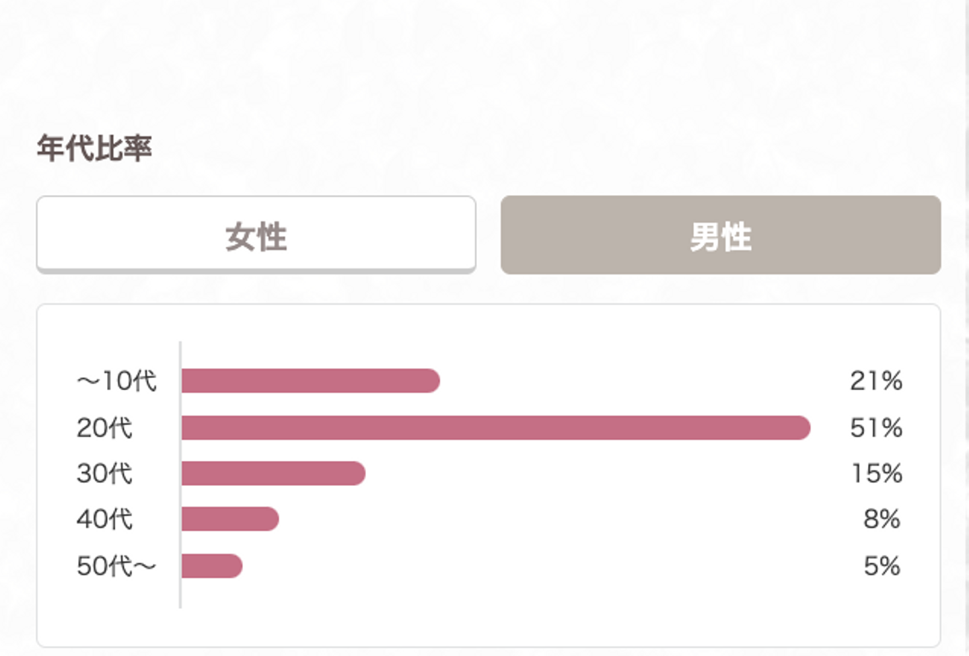The image size is (969, 656).
Task: Select the 男性 tab
Action: [x=720, y=235]
